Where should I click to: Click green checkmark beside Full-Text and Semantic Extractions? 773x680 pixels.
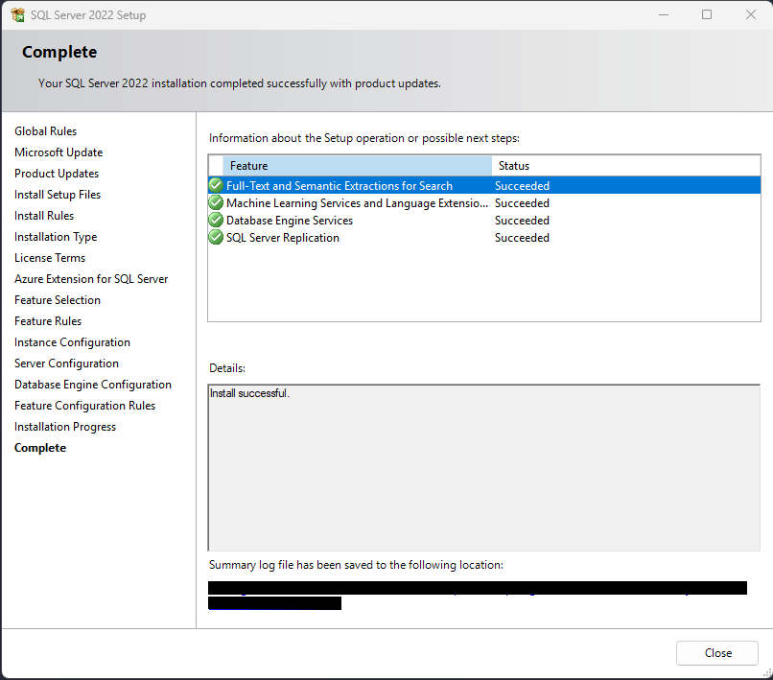(x=216, y=186)
